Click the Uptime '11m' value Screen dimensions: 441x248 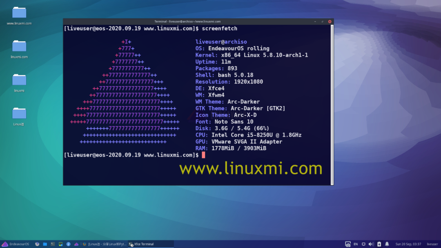tap(226, 62)
